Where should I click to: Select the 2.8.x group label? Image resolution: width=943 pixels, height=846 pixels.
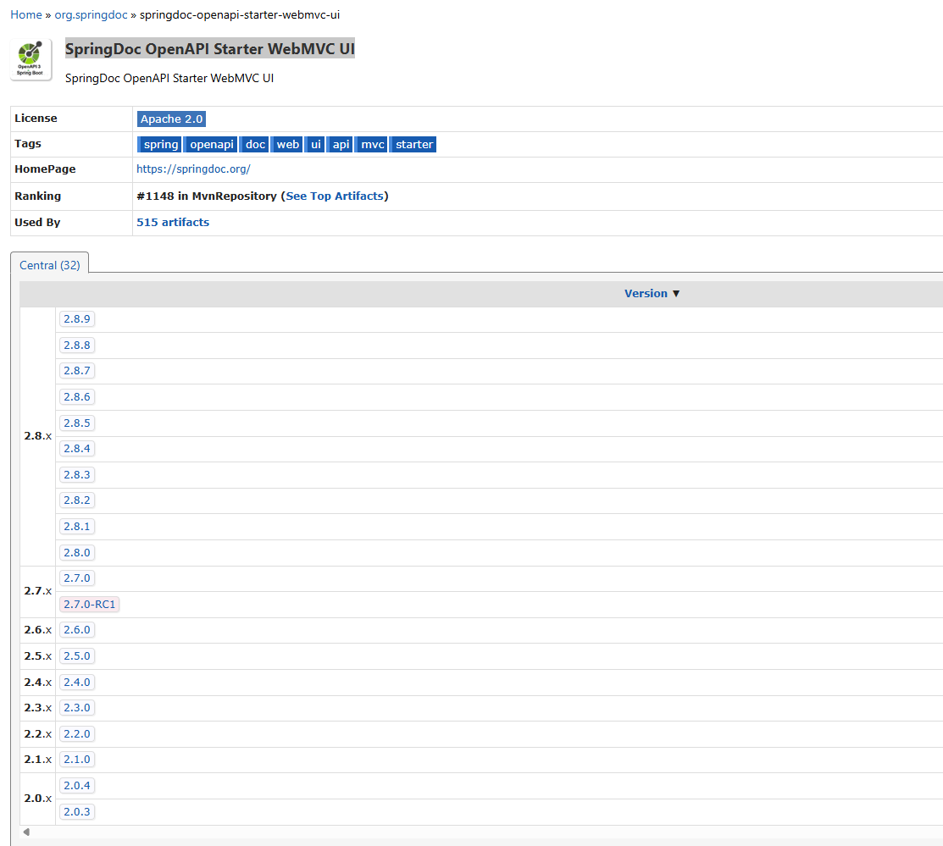(x=38, y=436)
